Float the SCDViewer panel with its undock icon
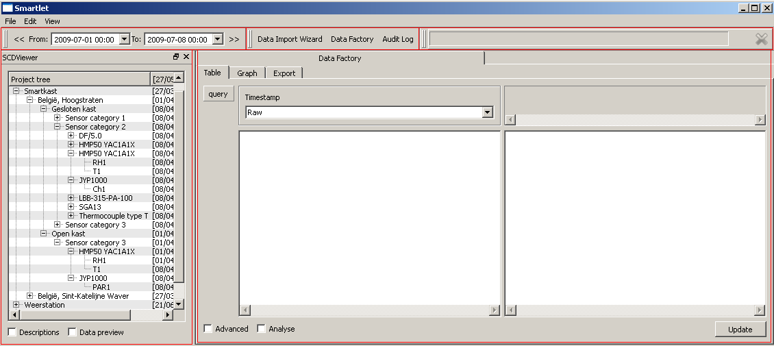The image size is (774, 346). click(x=176, y=57)
